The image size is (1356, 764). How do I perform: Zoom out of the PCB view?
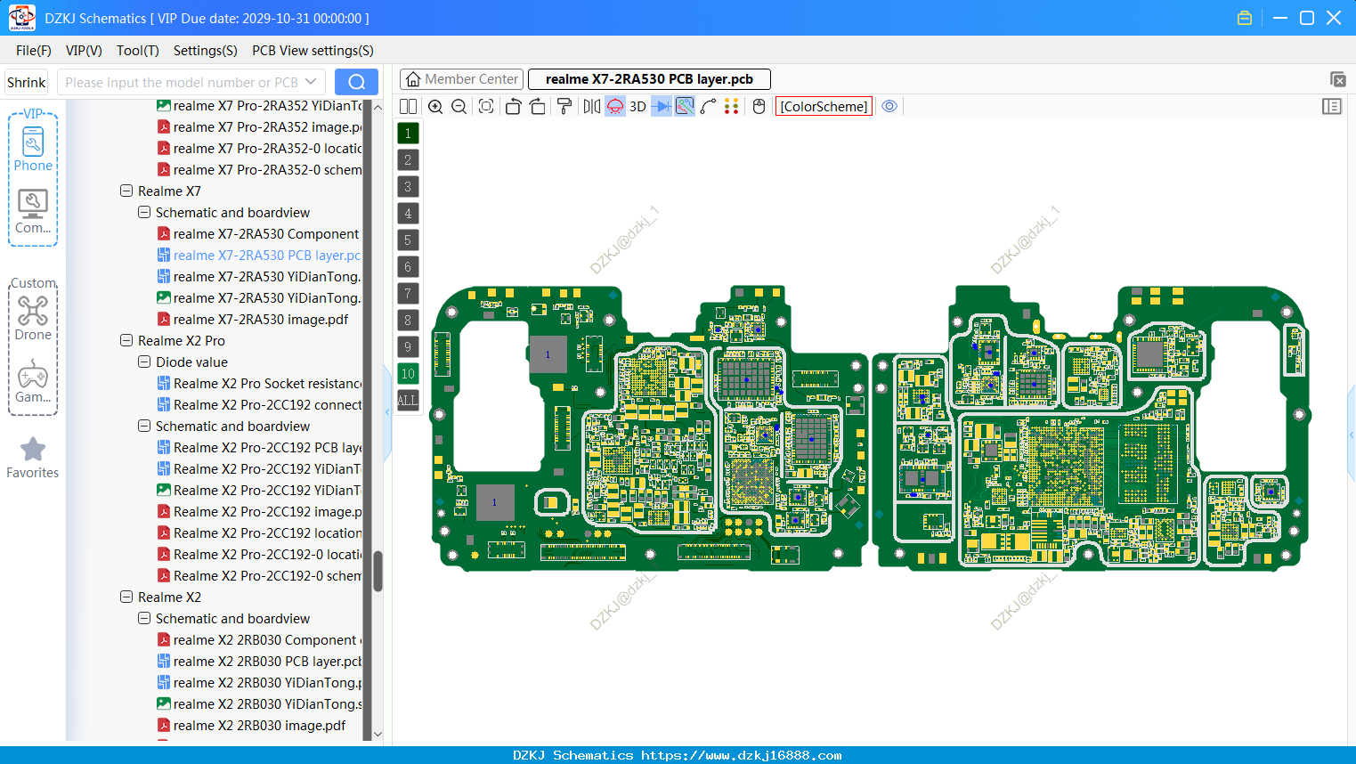point(459,106)
